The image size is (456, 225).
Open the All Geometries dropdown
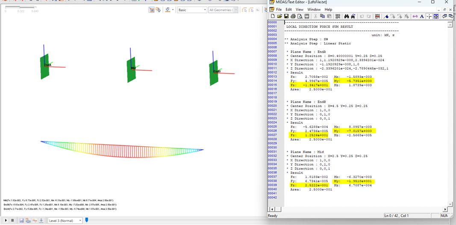tap(223, 10)
